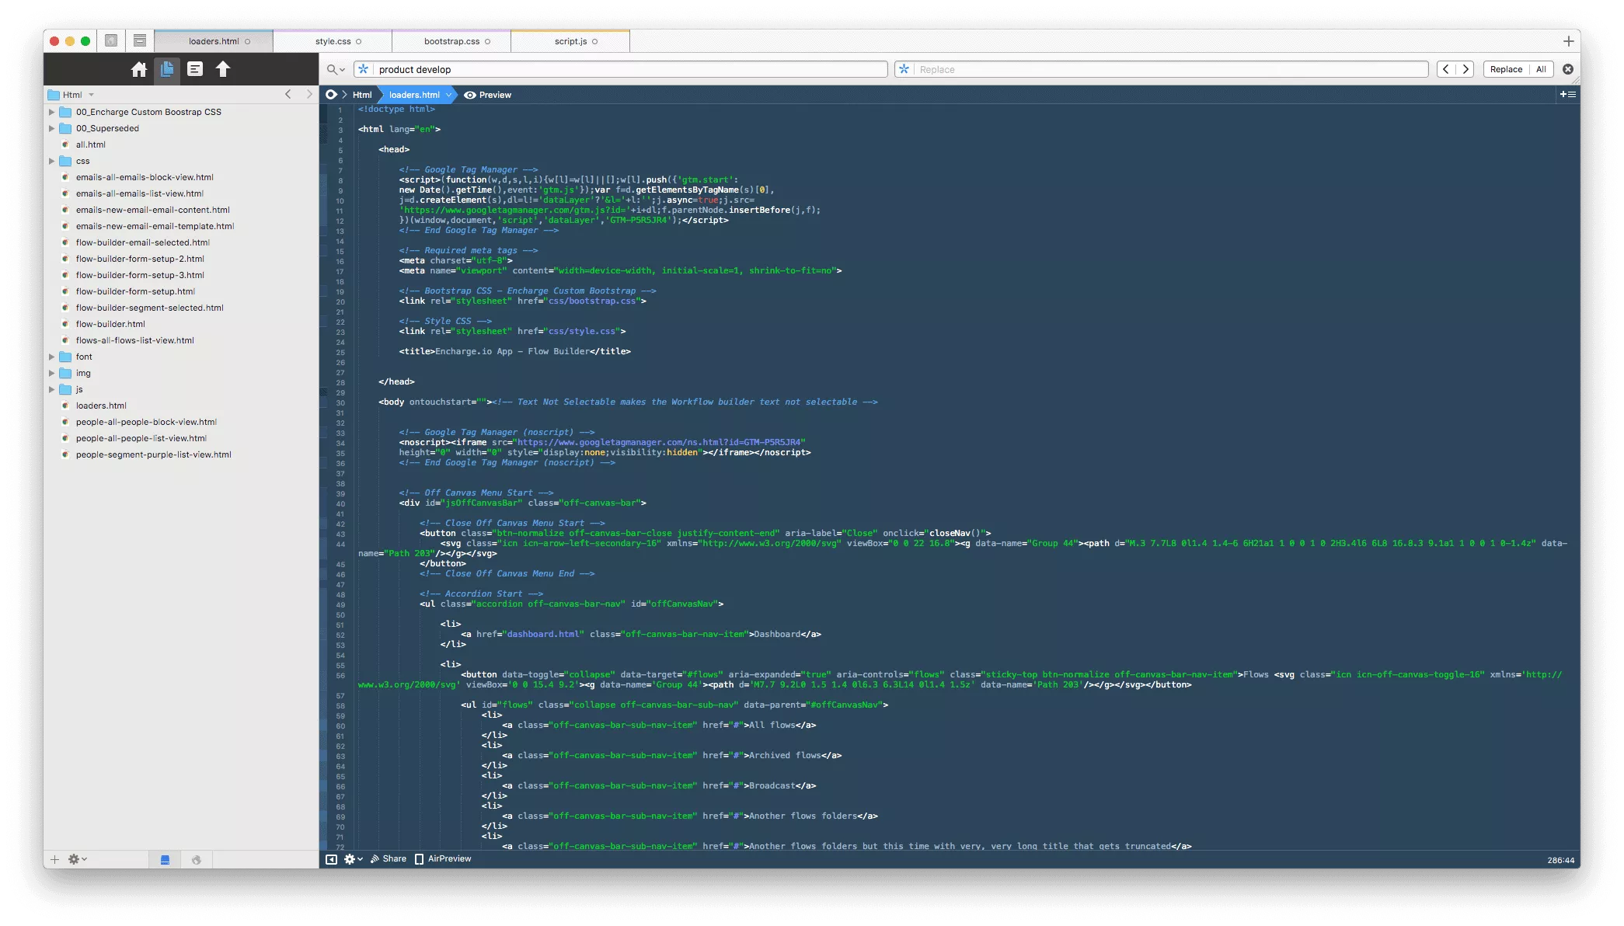This screenshot has width=1624, height=926.
Task: Click the sites view icon in title bar
Action: point(111,41)
